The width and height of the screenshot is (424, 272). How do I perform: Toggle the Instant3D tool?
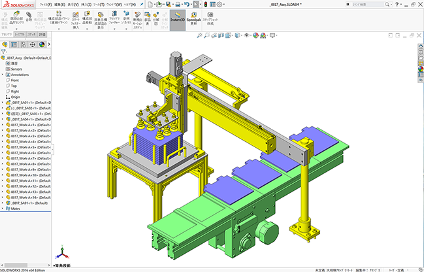click(176, 16)
